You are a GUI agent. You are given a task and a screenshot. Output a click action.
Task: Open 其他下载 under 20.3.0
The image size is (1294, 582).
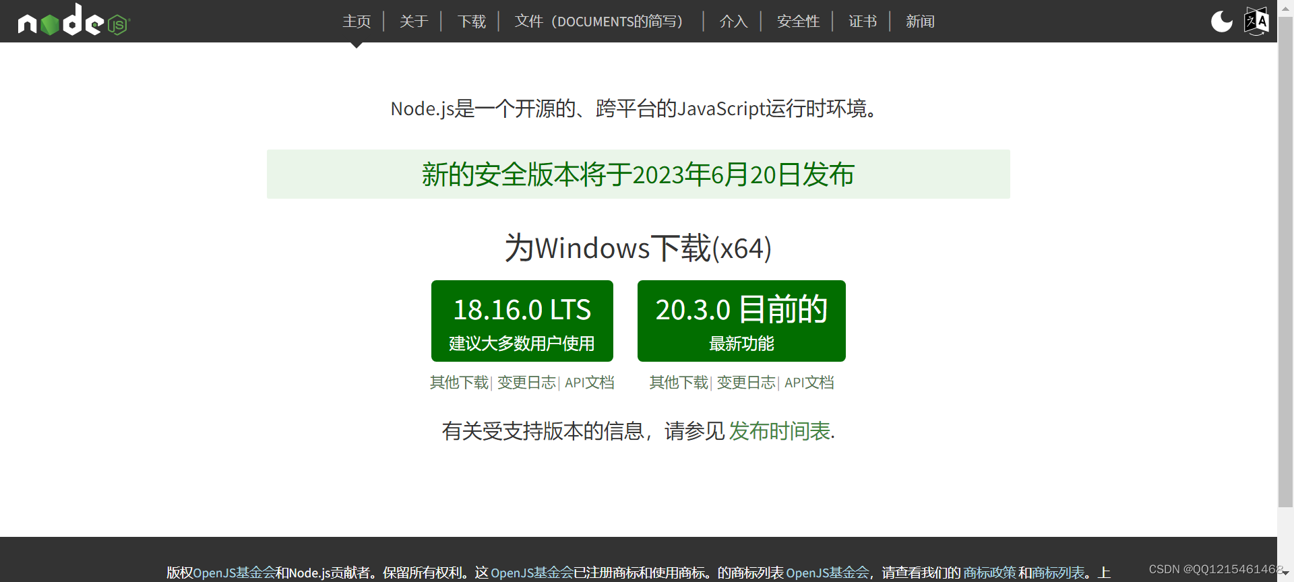click(679, 383)
